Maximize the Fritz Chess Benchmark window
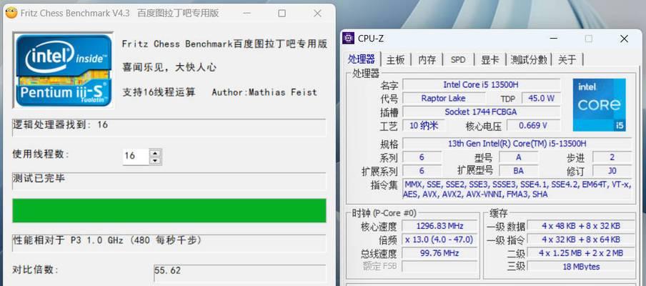 click(x=282, y=13)
